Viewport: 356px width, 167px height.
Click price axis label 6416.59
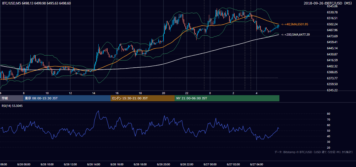pyautogui.click(x=332, y=60)
